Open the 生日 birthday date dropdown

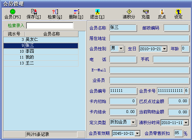click(x=165, y=49)
